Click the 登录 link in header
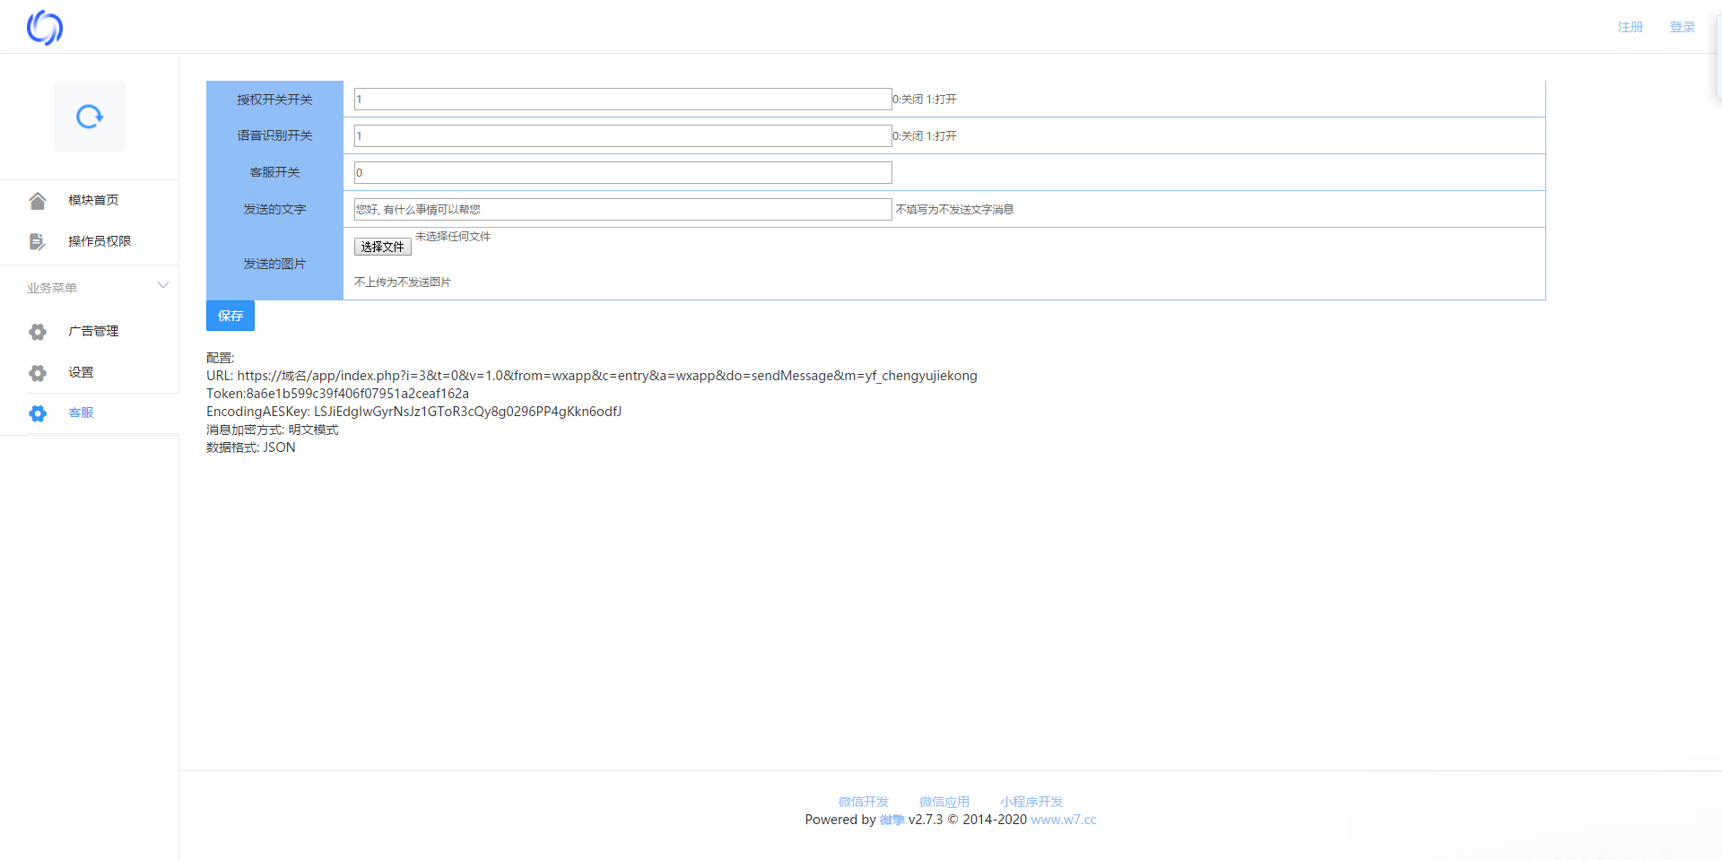This screenshot has width=1722, height=860. pos(1682,27)
